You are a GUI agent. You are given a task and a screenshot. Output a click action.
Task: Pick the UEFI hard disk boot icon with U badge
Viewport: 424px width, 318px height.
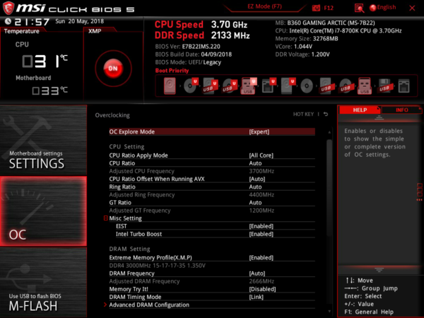pos(288,86)
